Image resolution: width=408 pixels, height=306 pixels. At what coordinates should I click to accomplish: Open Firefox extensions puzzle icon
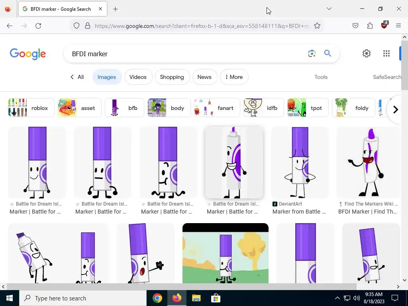pos(370,25)
